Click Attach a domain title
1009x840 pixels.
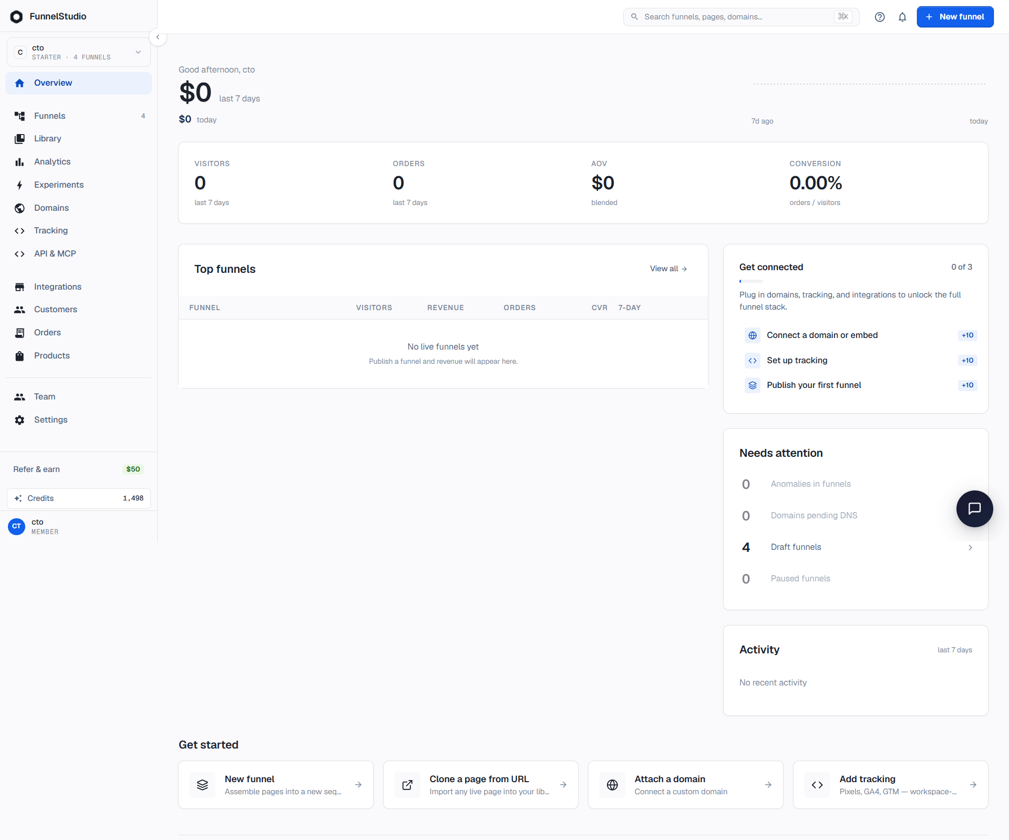670,779
